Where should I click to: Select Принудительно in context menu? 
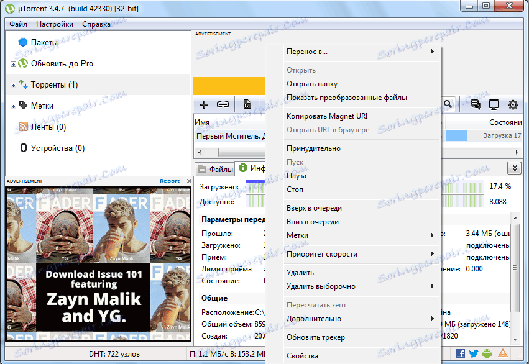tap(361, 148)
